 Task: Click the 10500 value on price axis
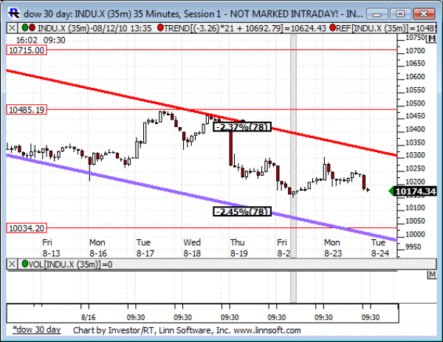coord(415,103)
